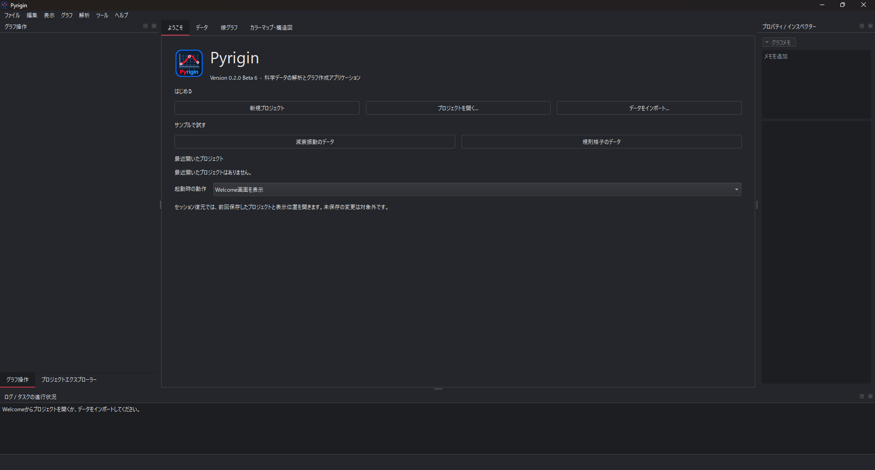Load the 減衰振動のデータ sample
875x470 pixels.
click(315, 142)
